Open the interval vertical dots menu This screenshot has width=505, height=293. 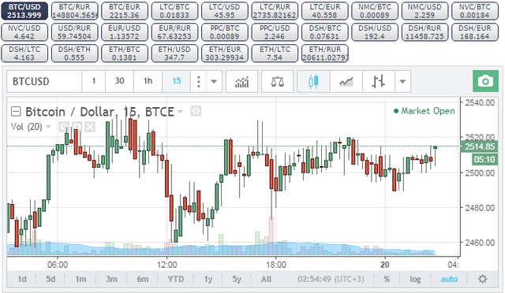tap(198, 81)
